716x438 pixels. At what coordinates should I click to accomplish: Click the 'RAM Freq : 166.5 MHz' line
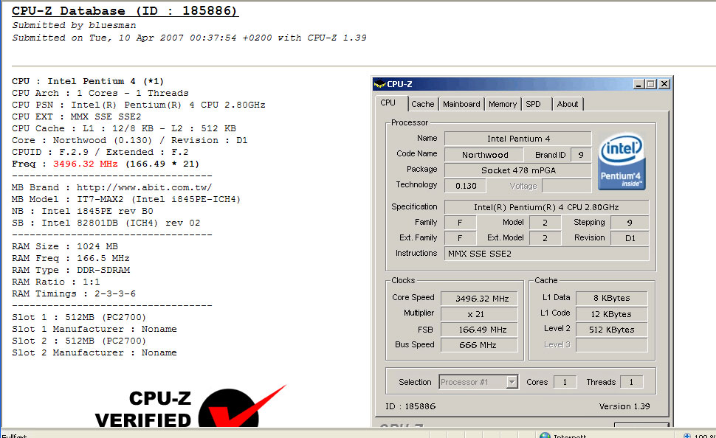click(71, 259)
